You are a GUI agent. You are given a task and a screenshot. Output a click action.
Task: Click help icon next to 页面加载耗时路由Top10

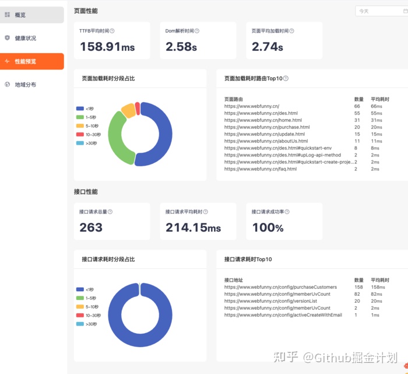coord(286,78)
